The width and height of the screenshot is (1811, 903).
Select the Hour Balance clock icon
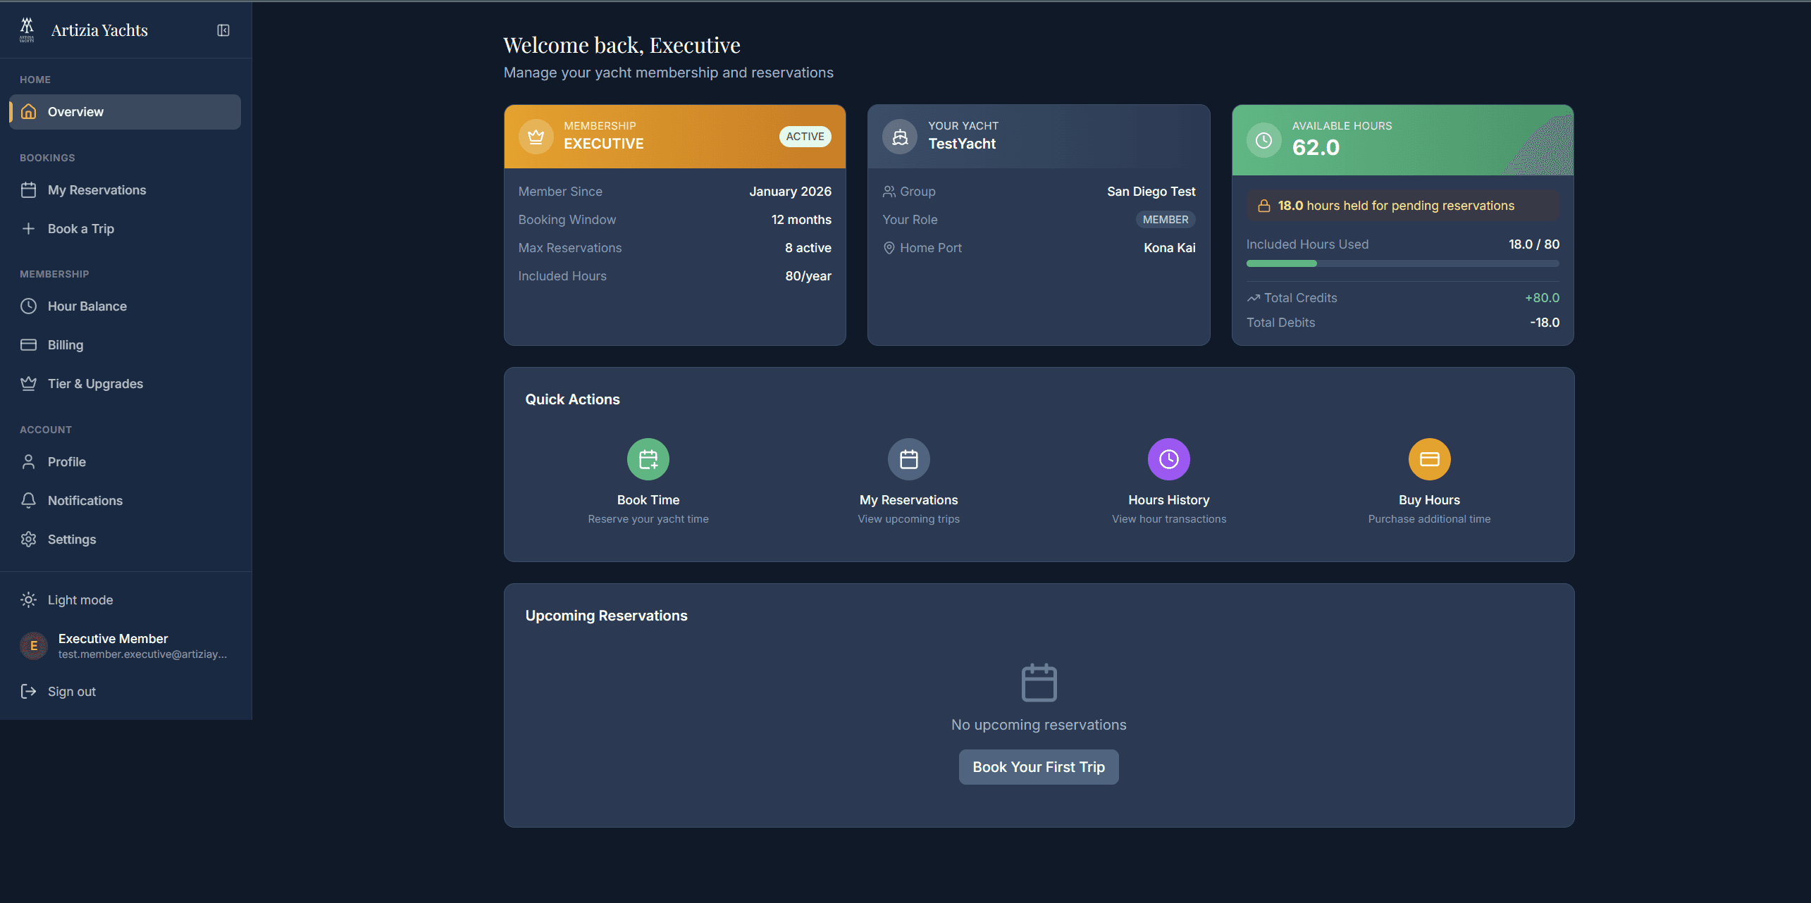pyautogui.click(x=28, y=306)
